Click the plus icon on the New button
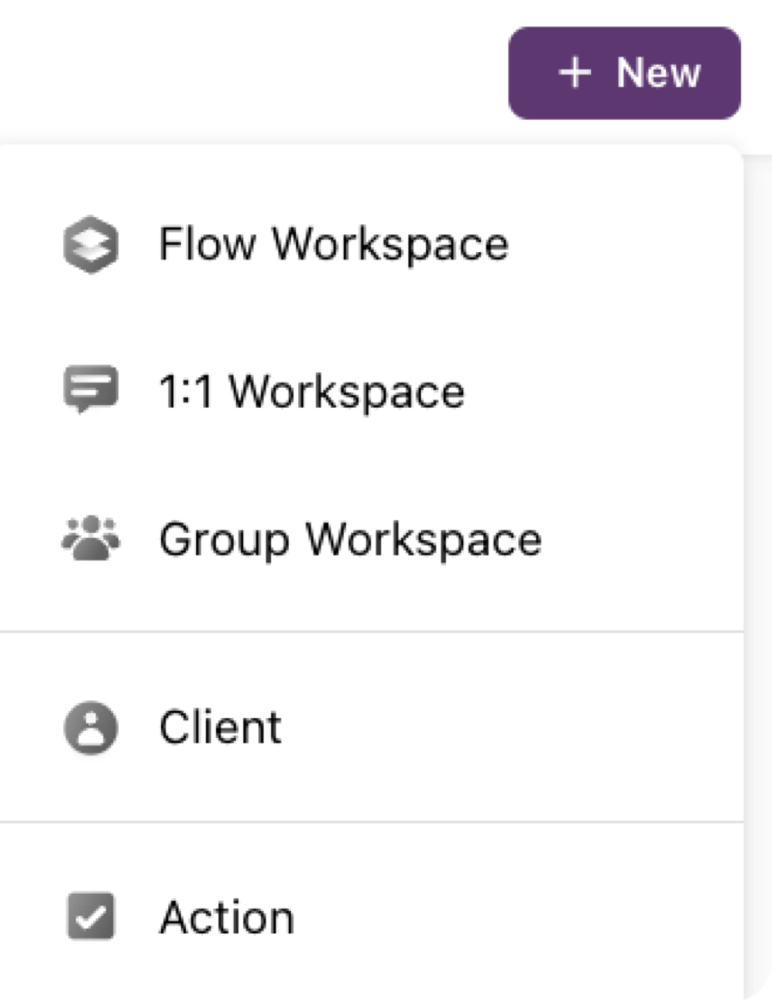Screen dimensions: 772x1002 tap(575, 73)
